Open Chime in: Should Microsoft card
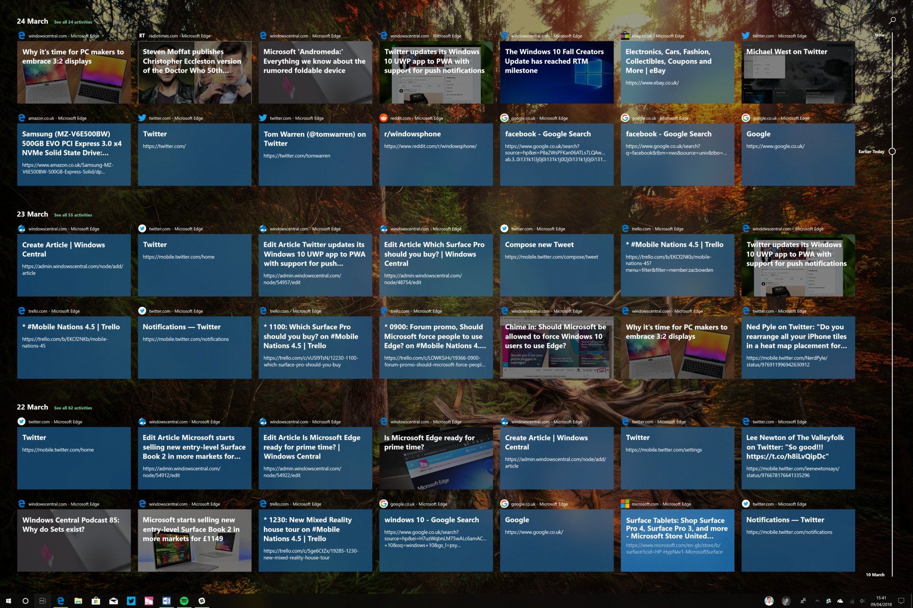The height and width of the screenshot is (608, 913). click(x=557, y=347)
